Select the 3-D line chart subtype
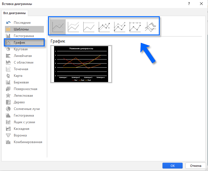The width and height of the screenshot is (208, 171). click(151, 27)
